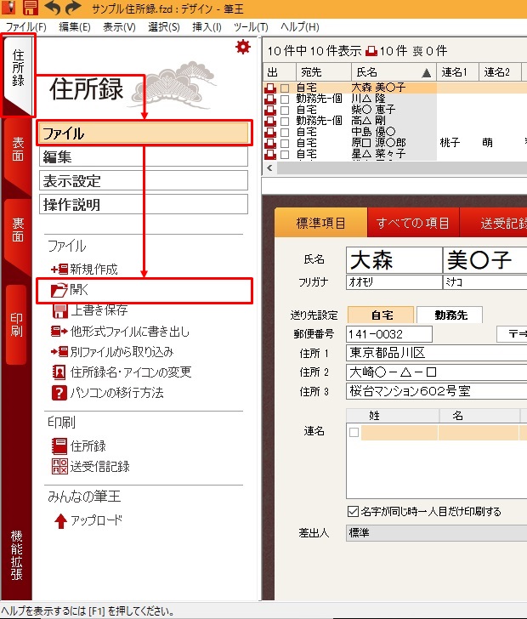Open the ツール(T) menu
This screenshot has width=527, height=619.
point(250,27)
